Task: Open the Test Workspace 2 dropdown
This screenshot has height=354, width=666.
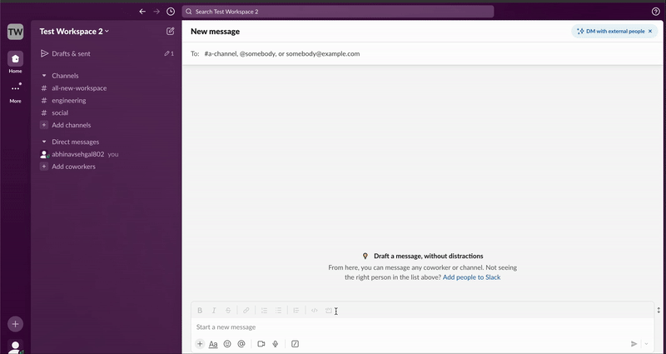Action: [x=74, y=32]
